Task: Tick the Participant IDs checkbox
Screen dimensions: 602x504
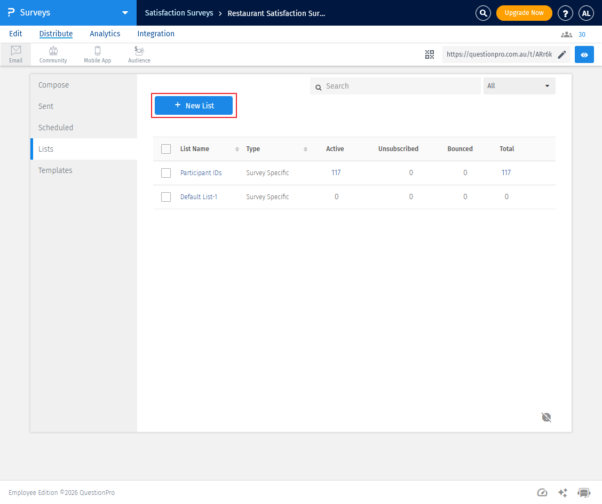Action: [x=166, y=173]
